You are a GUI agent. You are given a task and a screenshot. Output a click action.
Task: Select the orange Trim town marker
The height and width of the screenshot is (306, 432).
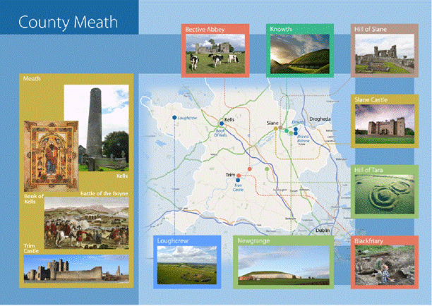point(239,174)
